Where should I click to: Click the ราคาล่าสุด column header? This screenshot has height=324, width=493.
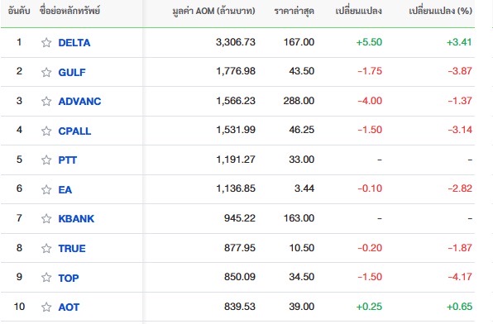tap(294, 11)
